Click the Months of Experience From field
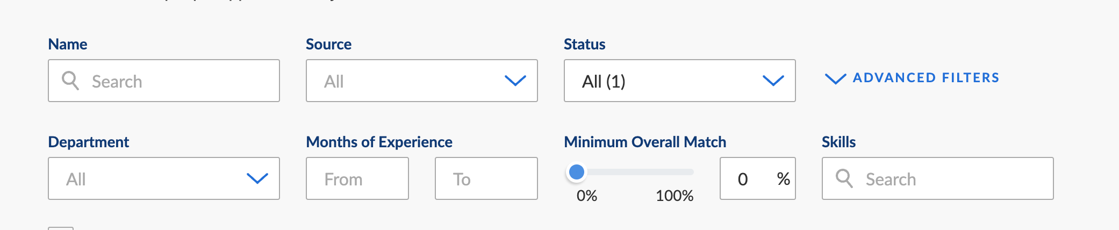This screenshot has height=230, width=1119. [x=357, y=178]
